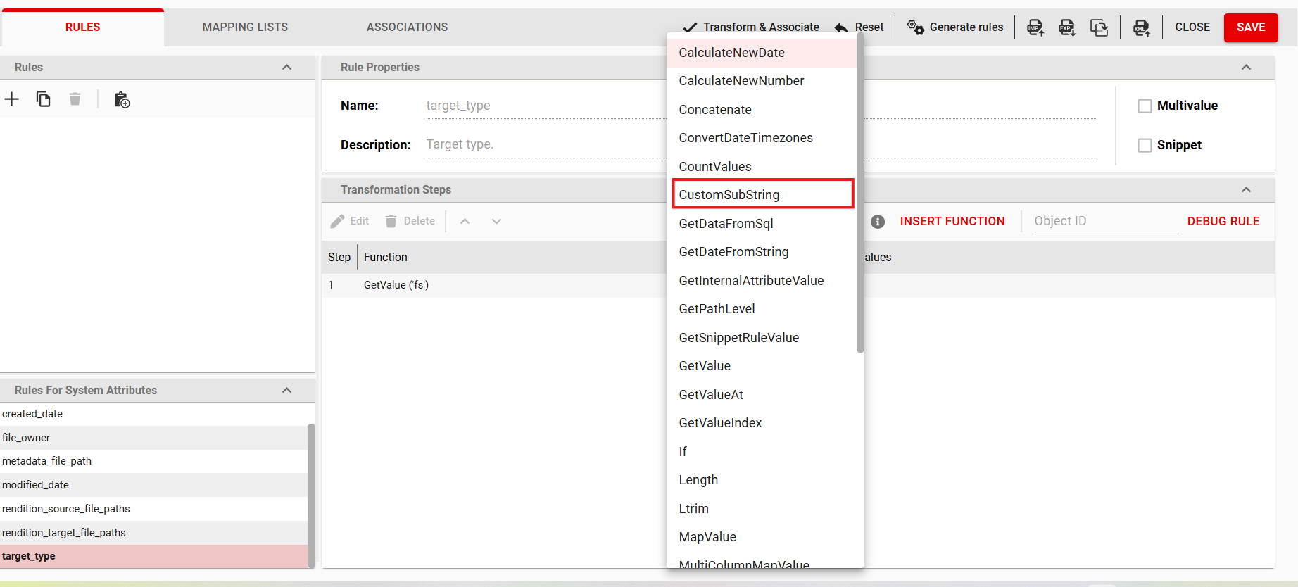Screen dimensions: 1298x587
Task: Select GetValueAt function
Action: [762, 395]
